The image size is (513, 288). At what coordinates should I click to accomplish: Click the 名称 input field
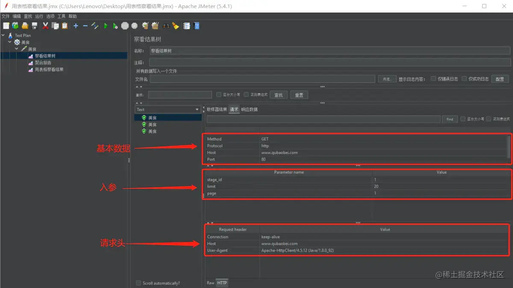(330, 50)
